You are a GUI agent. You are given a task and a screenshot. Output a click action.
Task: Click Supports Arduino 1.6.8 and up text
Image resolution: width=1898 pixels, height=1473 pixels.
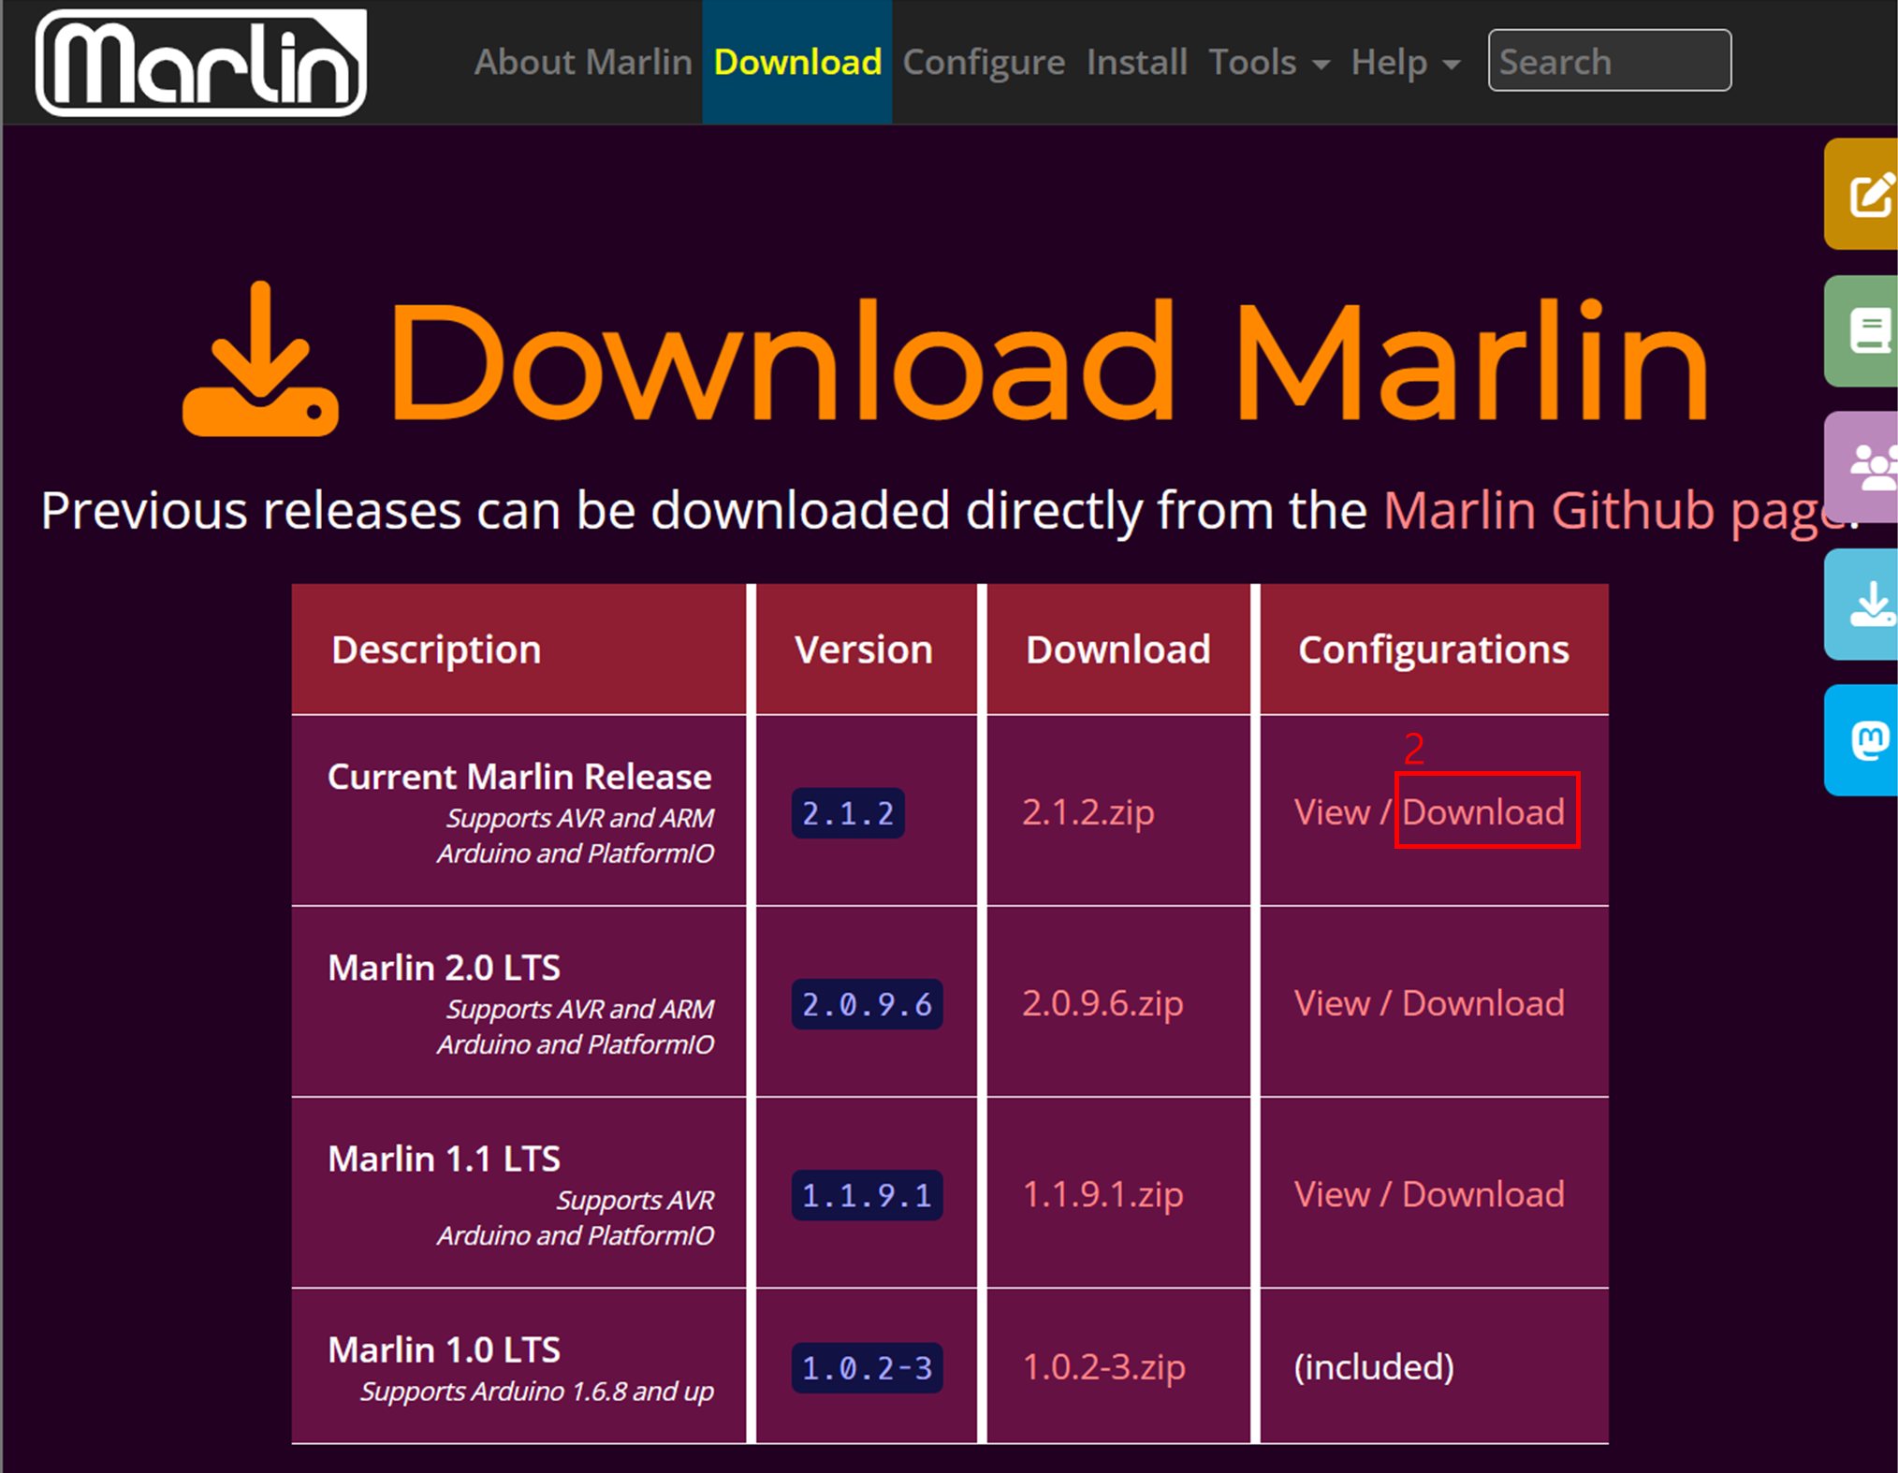537,1392
